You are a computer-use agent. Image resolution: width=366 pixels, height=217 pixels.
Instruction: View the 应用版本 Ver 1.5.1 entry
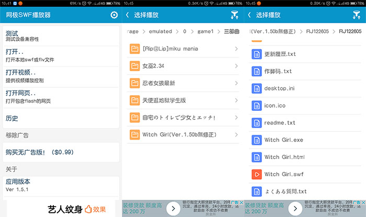[x=61, y=186]
